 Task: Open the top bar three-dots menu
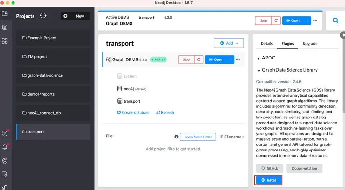[x=315, y=20]
